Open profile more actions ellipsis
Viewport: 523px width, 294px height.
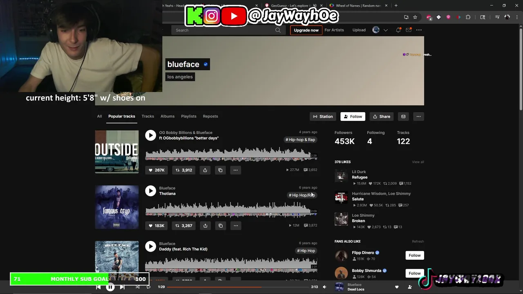tap(418, 116)
